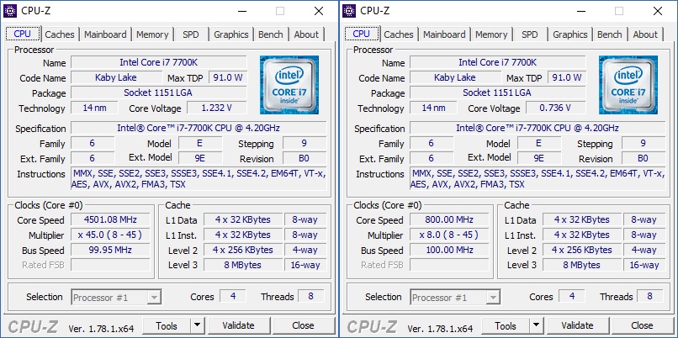Screen dimensions: 678x338
Task: Open About tab in right CPU-Z window
Action: pos(645,34)
